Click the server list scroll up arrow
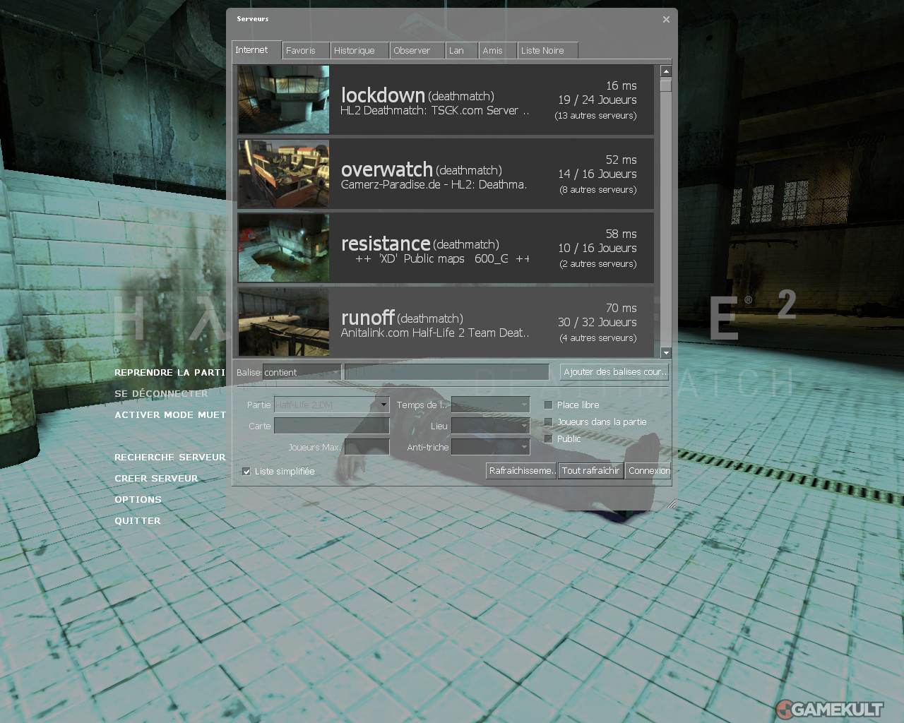904x723 pixels. pyautogui.click(x=666, y=71)
